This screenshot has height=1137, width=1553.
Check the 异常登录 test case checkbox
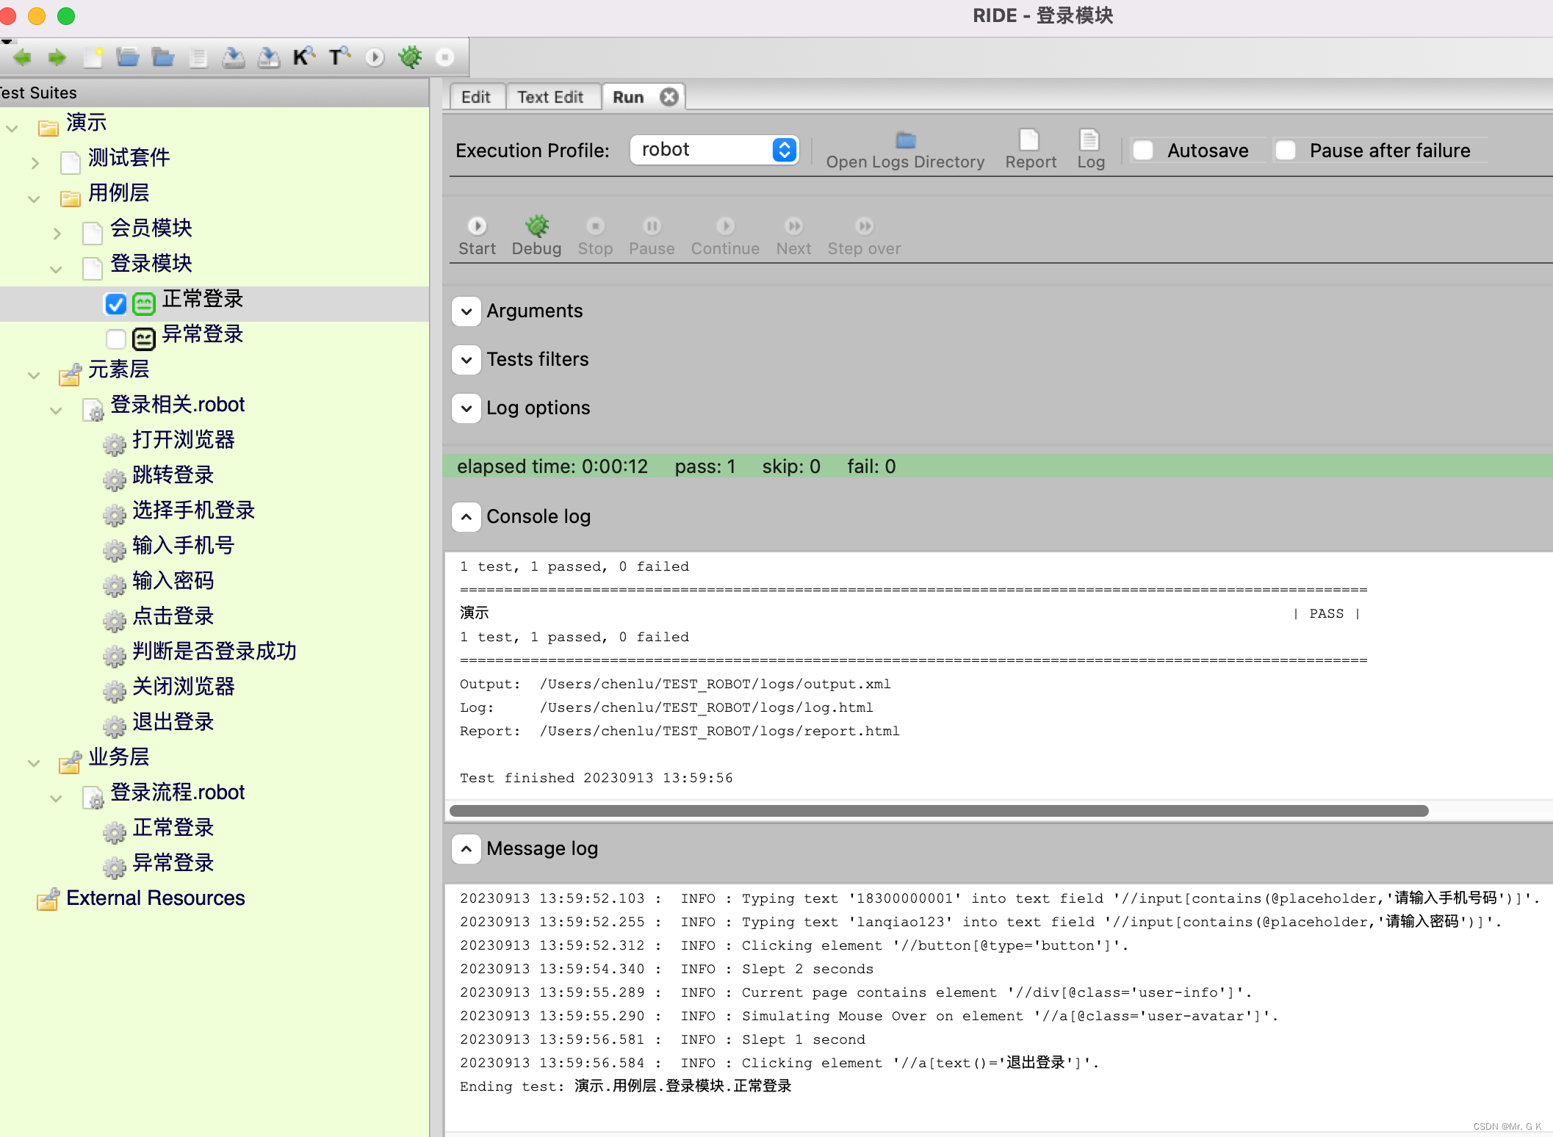point(116,339)
